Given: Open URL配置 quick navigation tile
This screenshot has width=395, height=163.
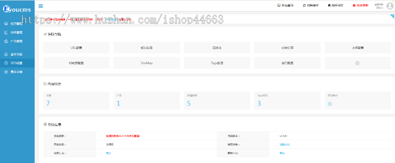Looking at the screenshot, I should tap(76, 47).
